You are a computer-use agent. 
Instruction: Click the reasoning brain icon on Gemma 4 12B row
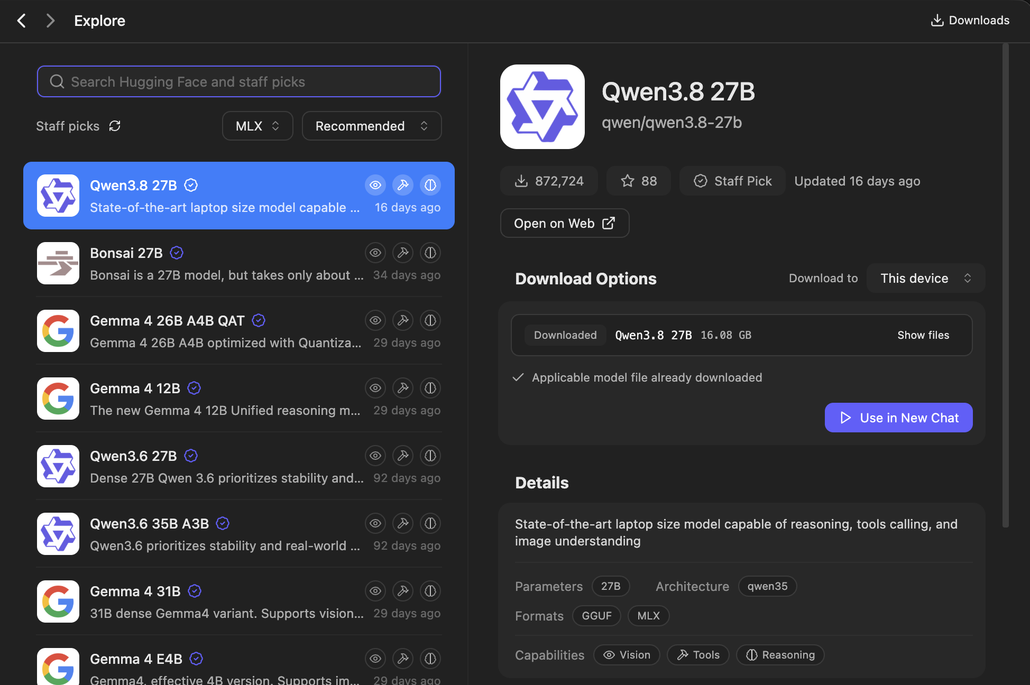pyautogui.click(x=430, y=388)
